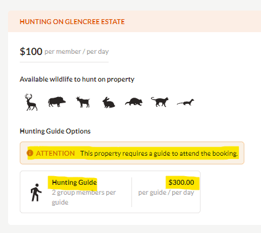This screenshot has height=233, width=261.
Task: Select the goat wildlife icon
Action: [x=83, y=102]
